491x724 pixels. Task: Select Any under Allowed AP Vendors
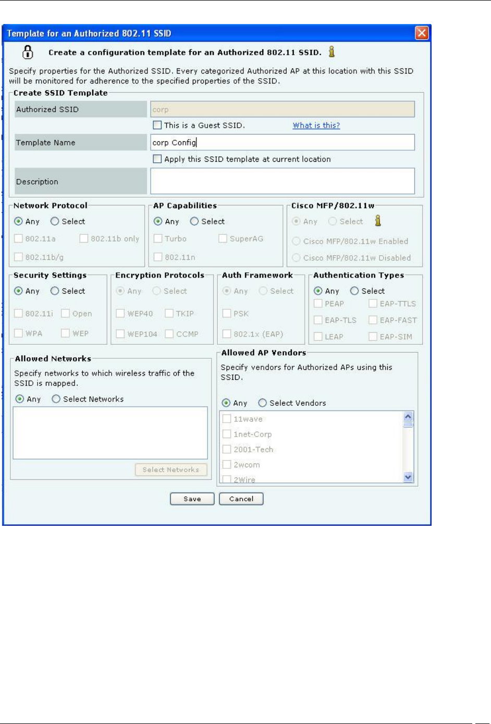tap(226, 403)
